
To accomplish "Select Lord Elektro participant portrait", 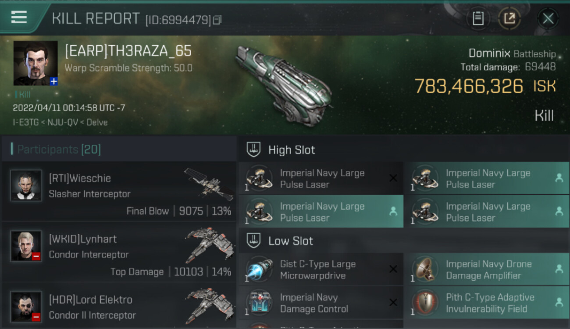I will click(26, 306).
